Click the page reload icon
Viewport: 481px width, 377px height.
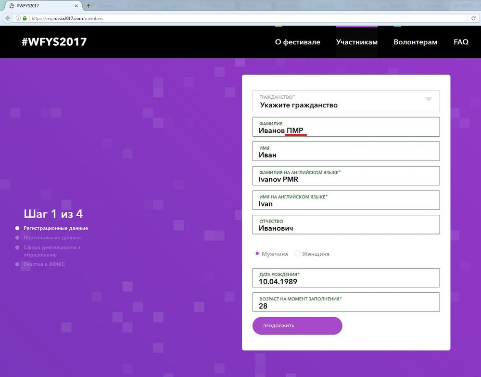click(x=474, y=18)
